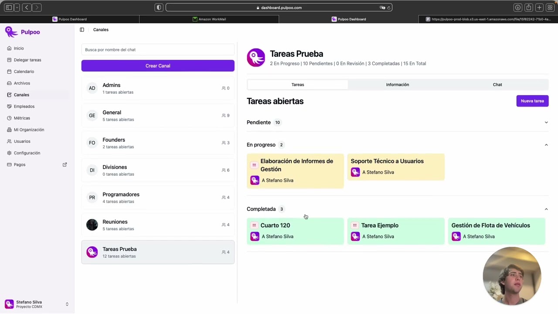Expand the Pendiente section chevron

[546, 123]
